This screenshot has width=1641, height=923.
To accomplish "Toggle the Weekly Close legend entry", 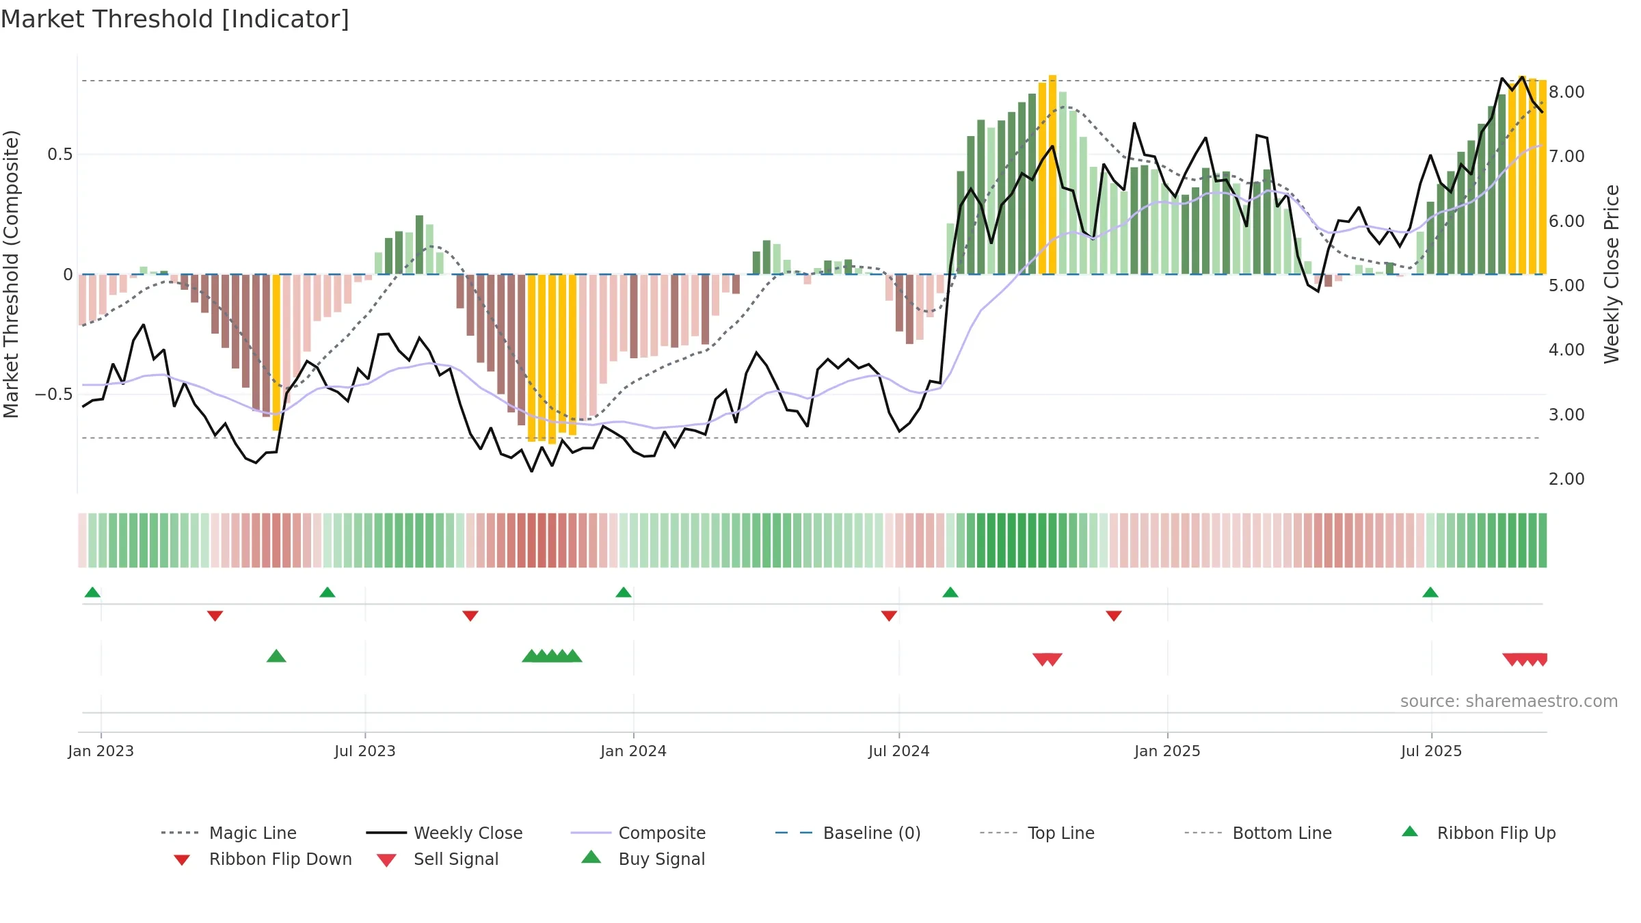I will [444, 833].
